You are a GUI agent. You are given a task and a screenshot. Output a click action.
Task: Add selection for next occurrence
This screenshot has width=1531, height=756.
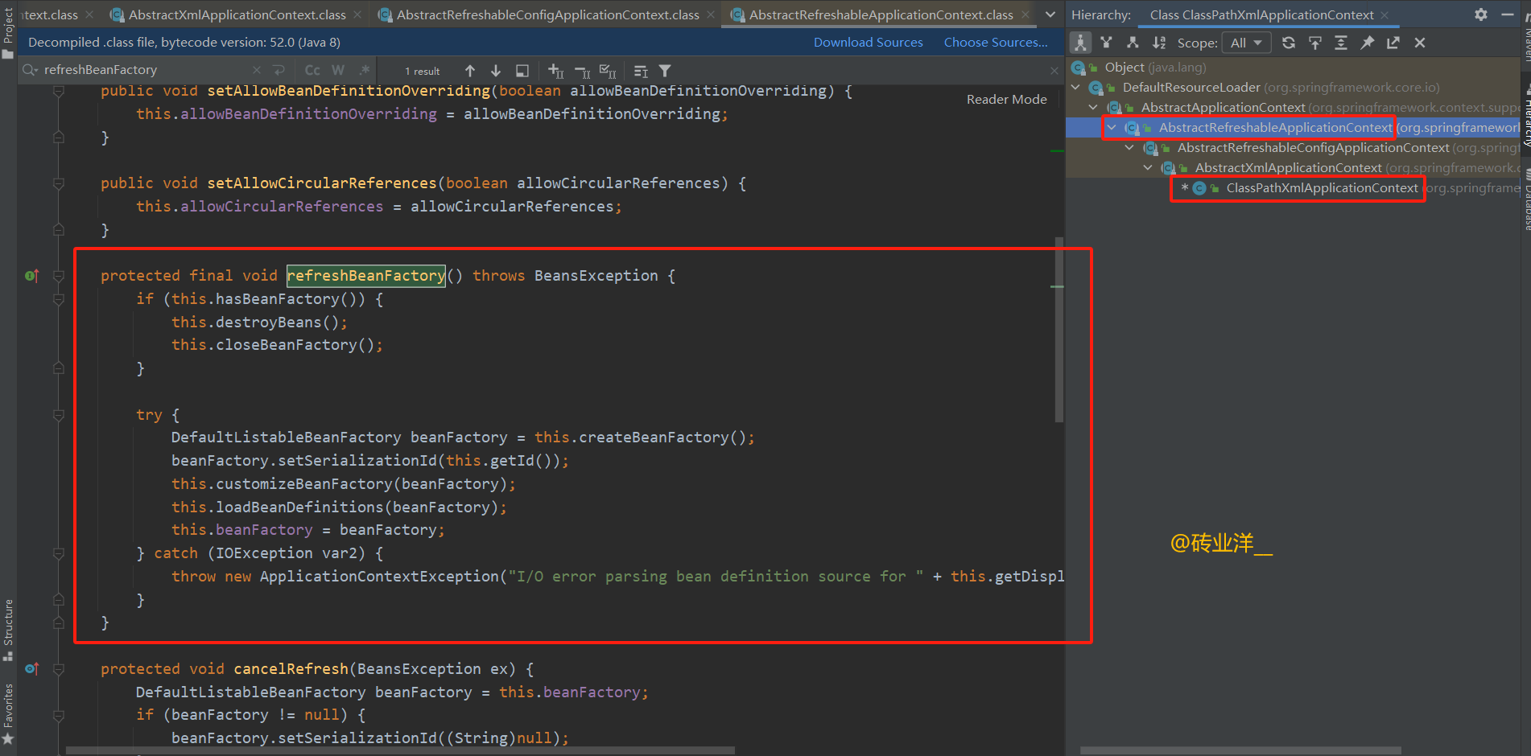[x=555, y=71]
